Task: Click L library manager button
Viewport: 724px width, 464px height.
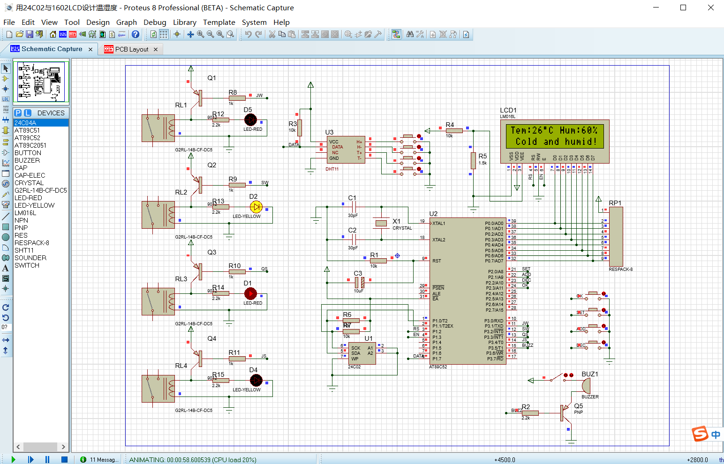Action: (x=28, y=113)
